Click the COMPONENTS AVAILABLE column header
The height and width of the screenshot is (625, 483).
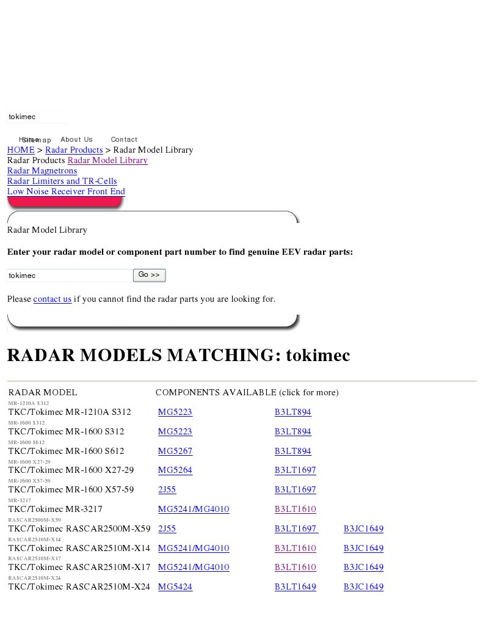coord(247,393)
